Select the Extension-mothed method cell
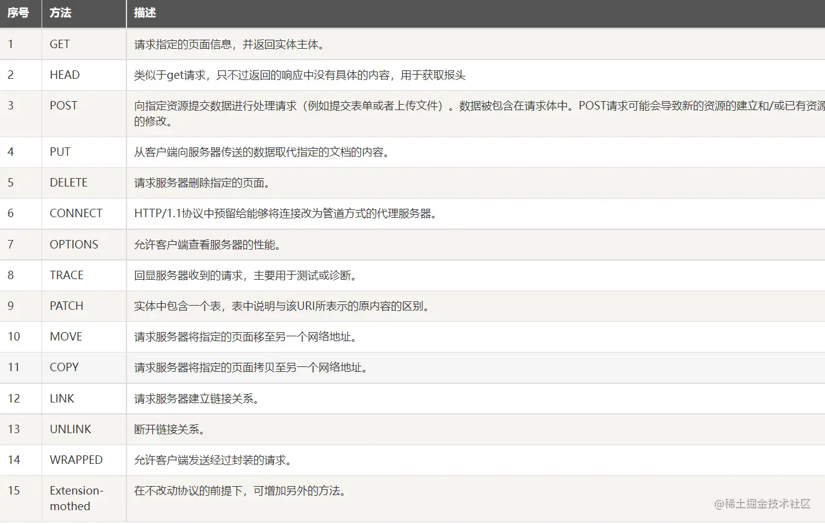Image resolution: width=825 pixels, height=524 pixels. point(84,498)
